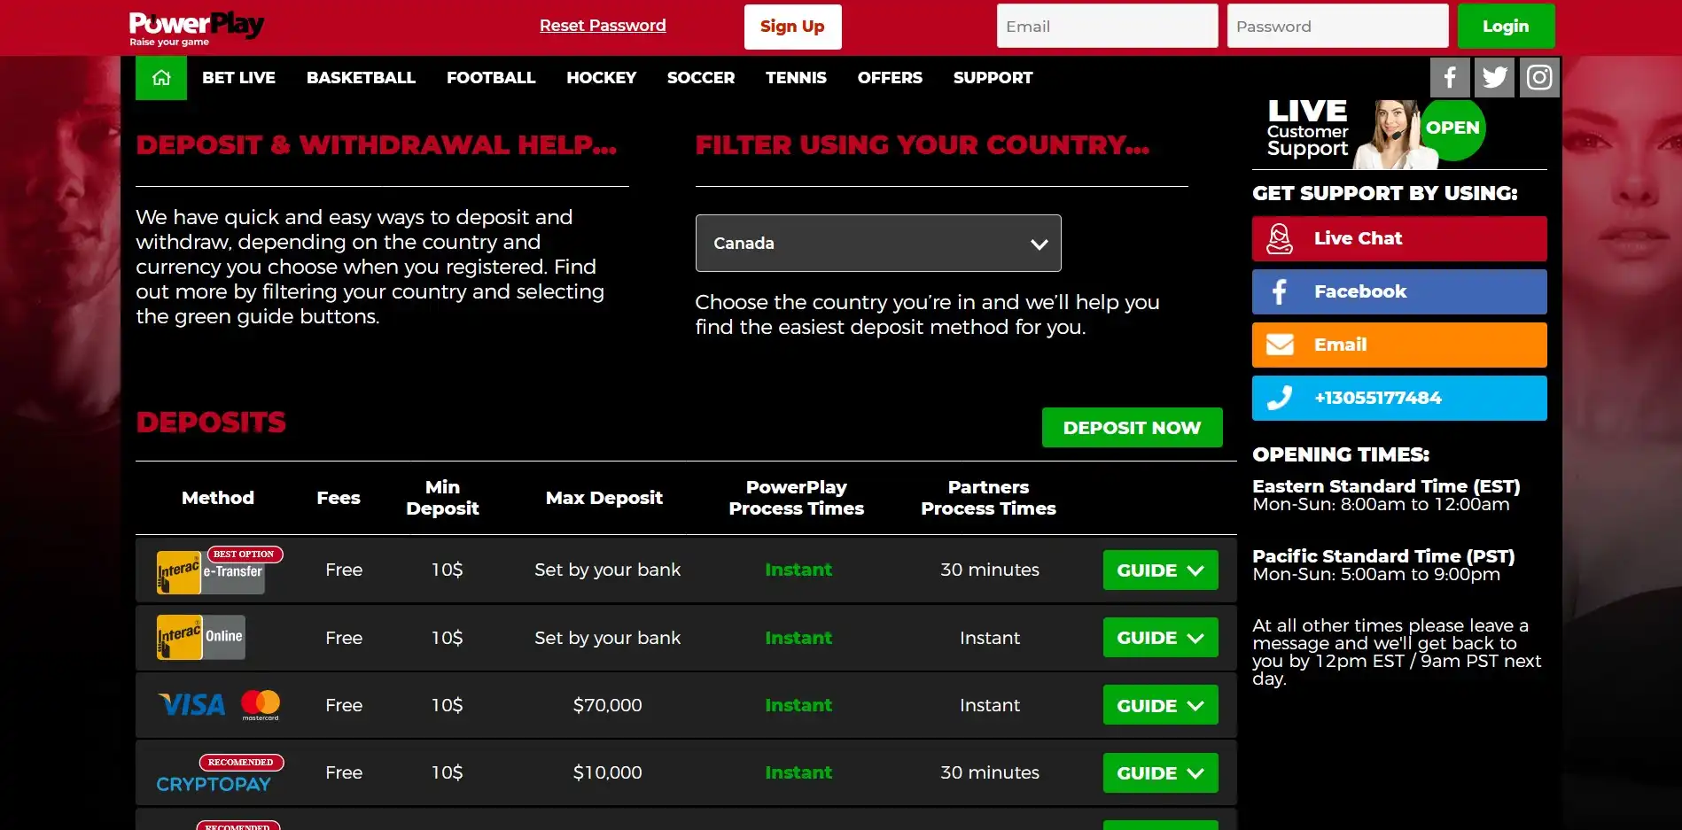Image resolution: width=1682 pixels, height=830 pixels.
Task: Click the Interac e-Transfer logo
Action: point(211,571)
